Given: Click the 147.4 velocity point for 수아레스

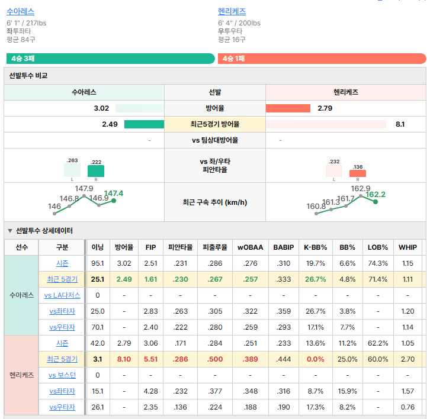Looking at the screenshot, I should click(x=114, y=201).
